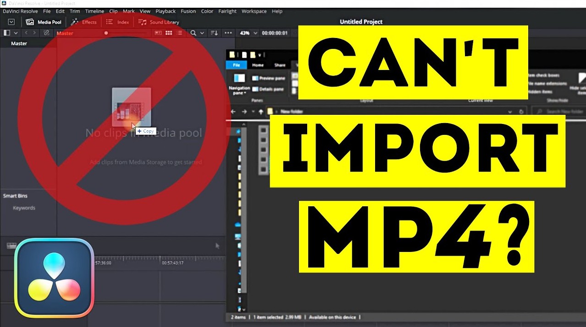Switch media pool to thumbnail grid view
This screenshot has height=327, width=586.
[169, 33]
